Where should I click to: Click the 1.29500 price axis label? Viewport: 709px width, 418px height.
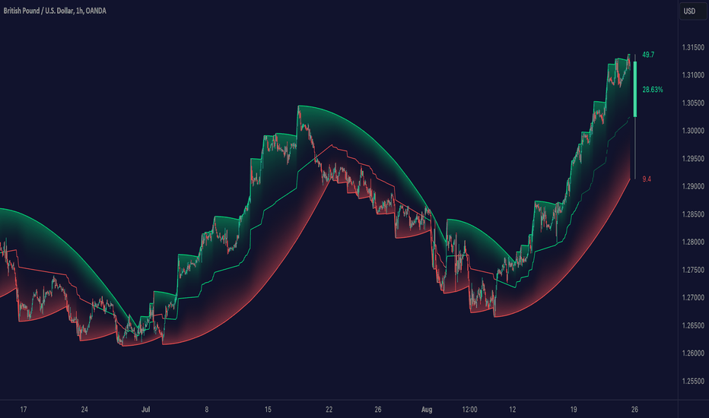coord(693,159)
